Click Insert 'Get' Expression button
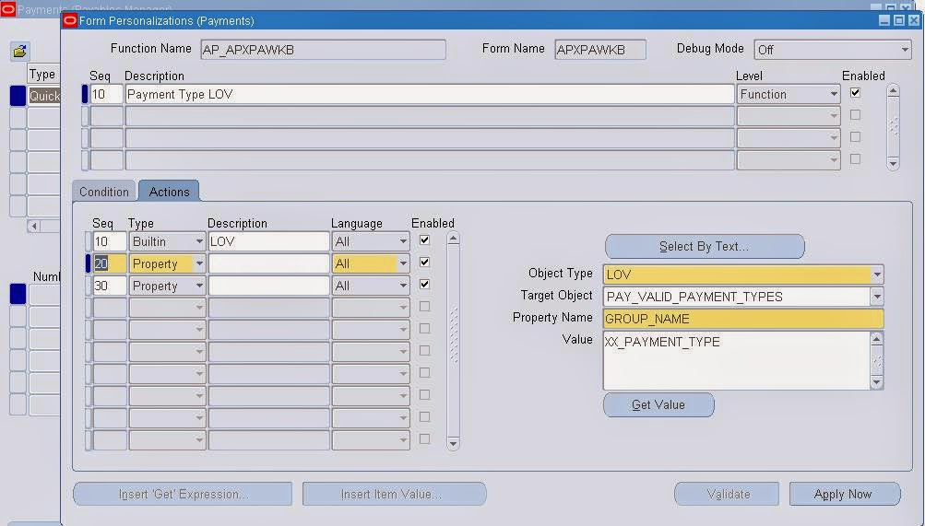This screenshot has height=526, width=925. pos(183,494)
